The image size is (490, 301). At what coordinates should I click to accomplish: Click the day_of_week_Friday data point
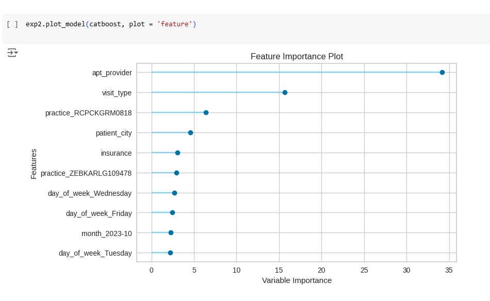pyautogui.click(x=172, y=213)
